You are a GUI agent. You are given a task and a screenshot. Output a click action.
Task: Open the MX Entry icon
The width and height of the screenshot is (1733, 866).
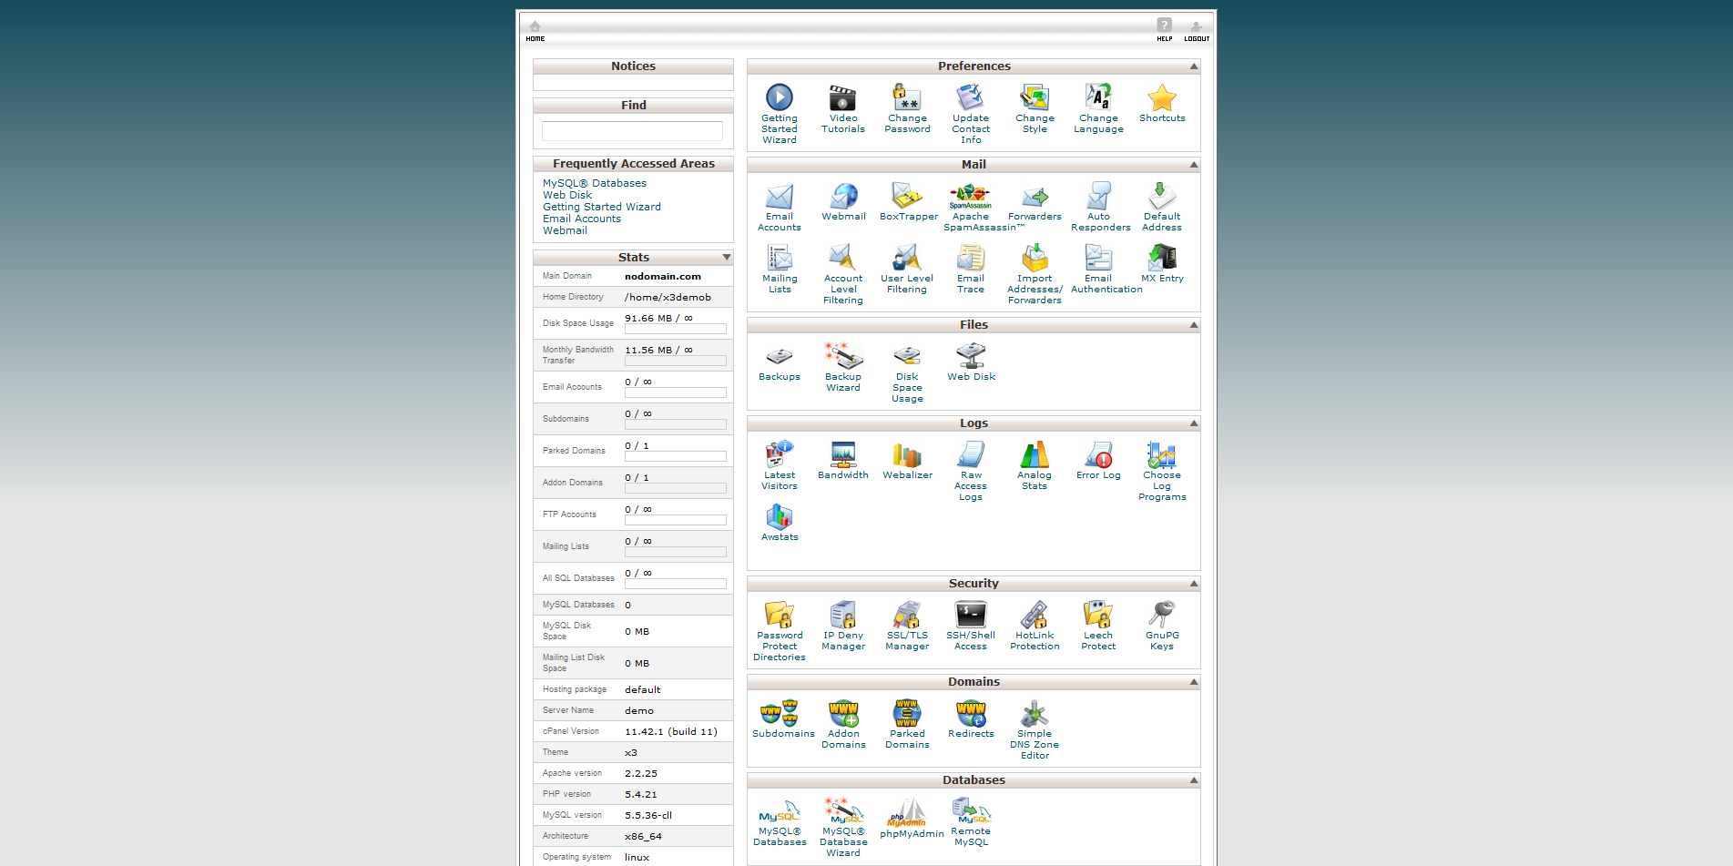click(1162, 258)
